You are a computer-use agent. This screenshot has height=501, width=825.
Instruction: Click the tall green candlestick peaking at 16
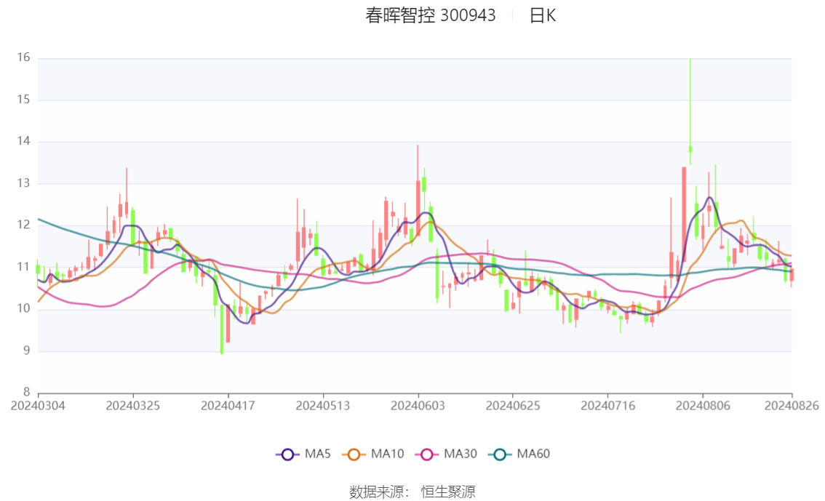[x=690, y=111]
